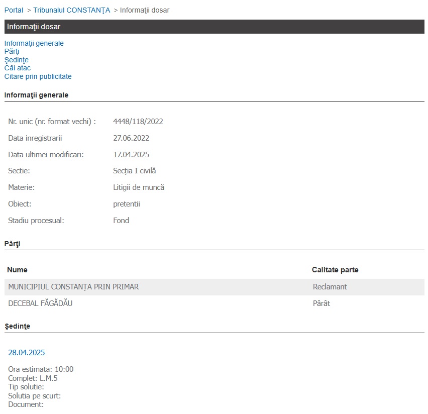The width and height of the screenshot is (428, 414).
Task: Click registration date value 27.06.2022
Action: pos(131,138)
